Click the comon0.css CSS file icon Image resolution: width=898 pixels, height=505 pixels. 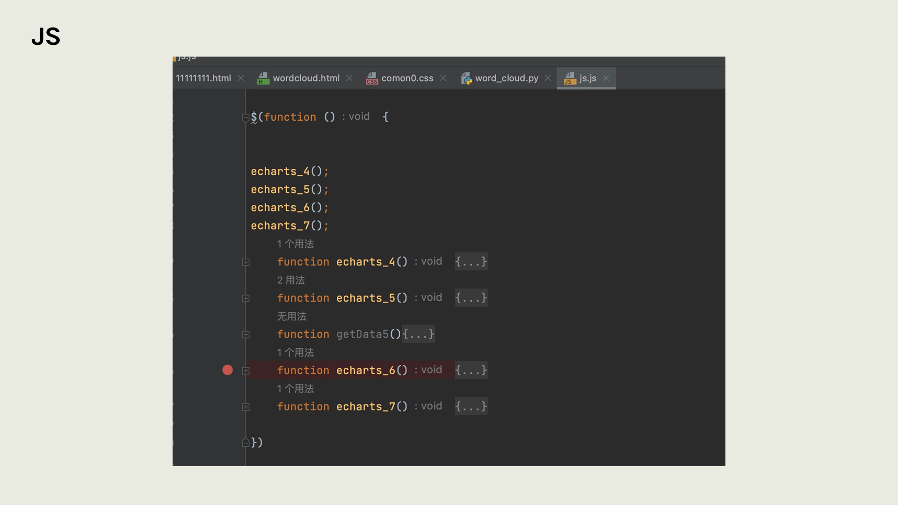point(372,78)
